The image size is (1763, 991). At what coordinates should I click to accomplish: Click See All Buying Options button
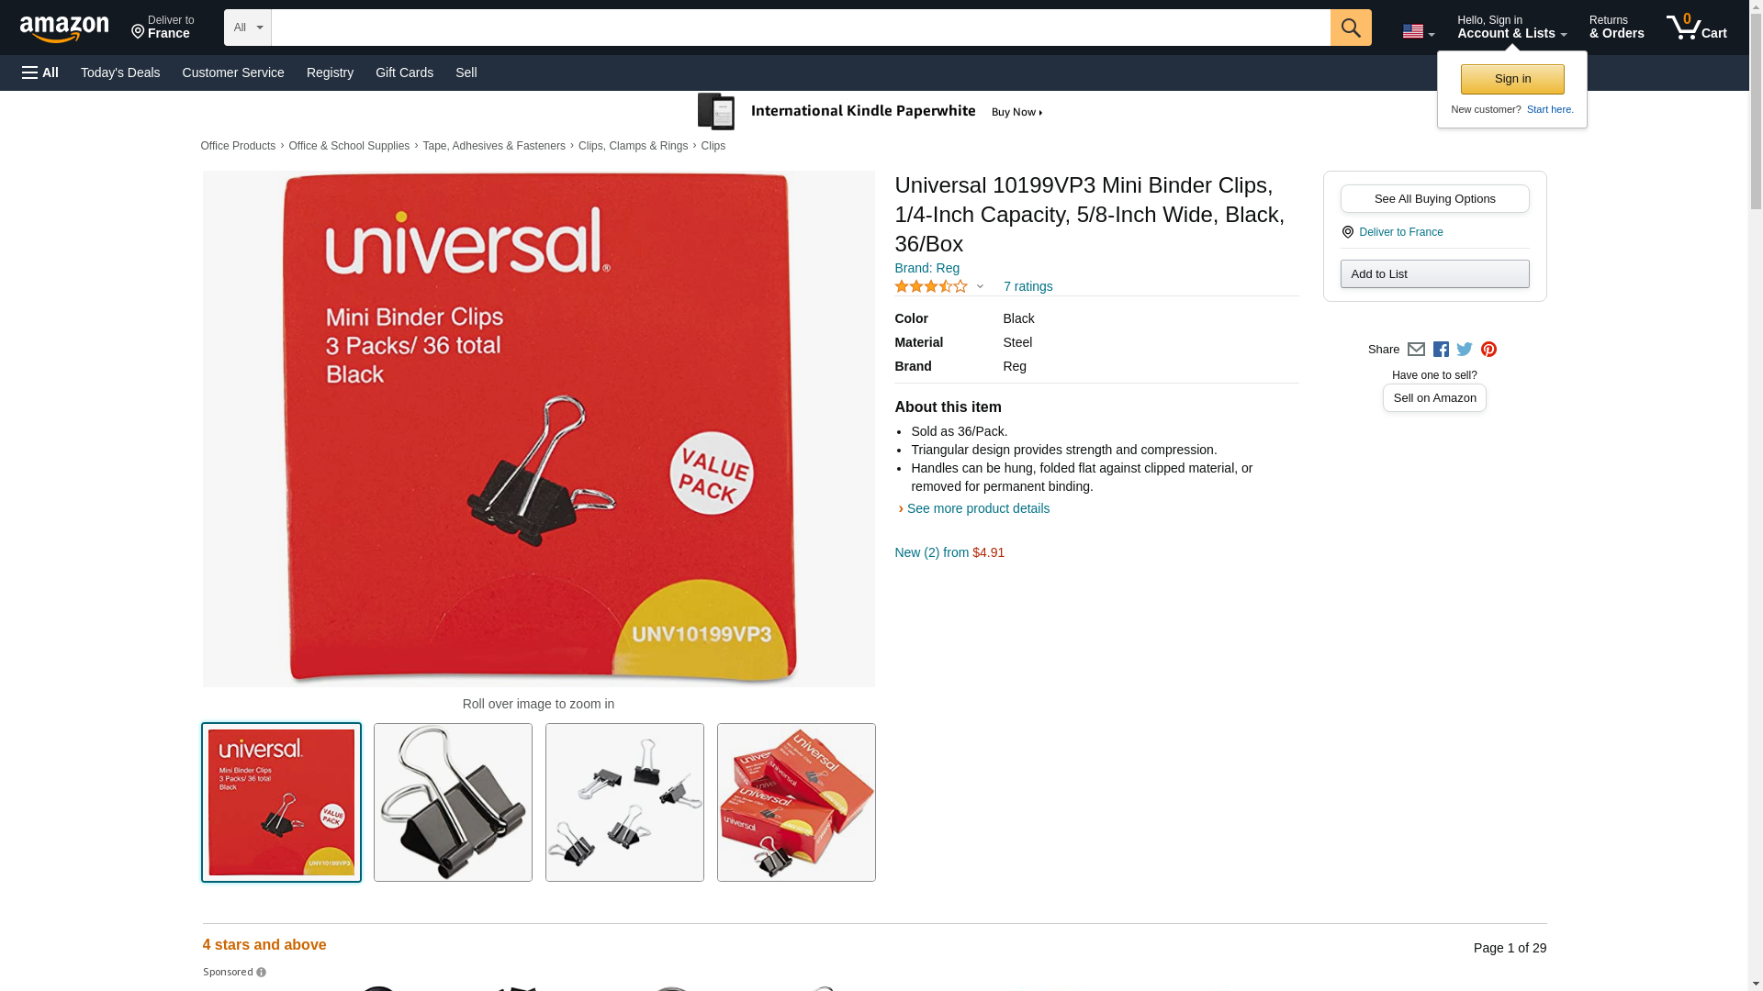1433,198
